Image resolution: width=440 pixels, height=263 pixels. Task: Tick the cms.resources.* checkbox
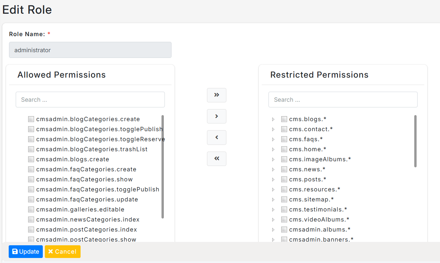click(x=284, y=189)
